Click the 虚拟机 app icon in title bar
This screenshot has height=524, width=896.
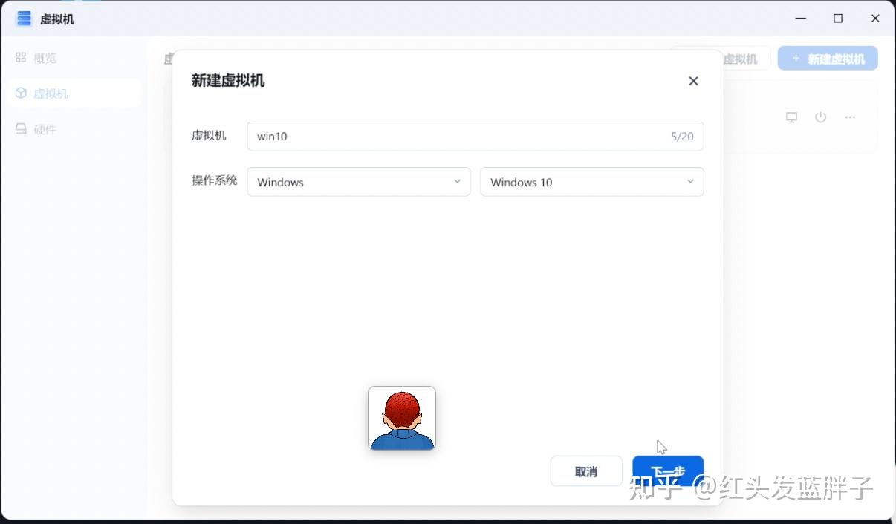click(x=25, y=19)
